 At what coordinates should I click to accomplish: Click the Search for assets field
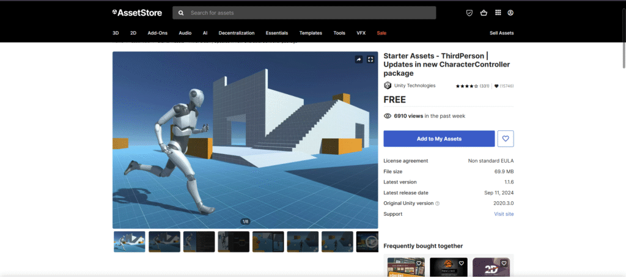[x=304, y=13]
